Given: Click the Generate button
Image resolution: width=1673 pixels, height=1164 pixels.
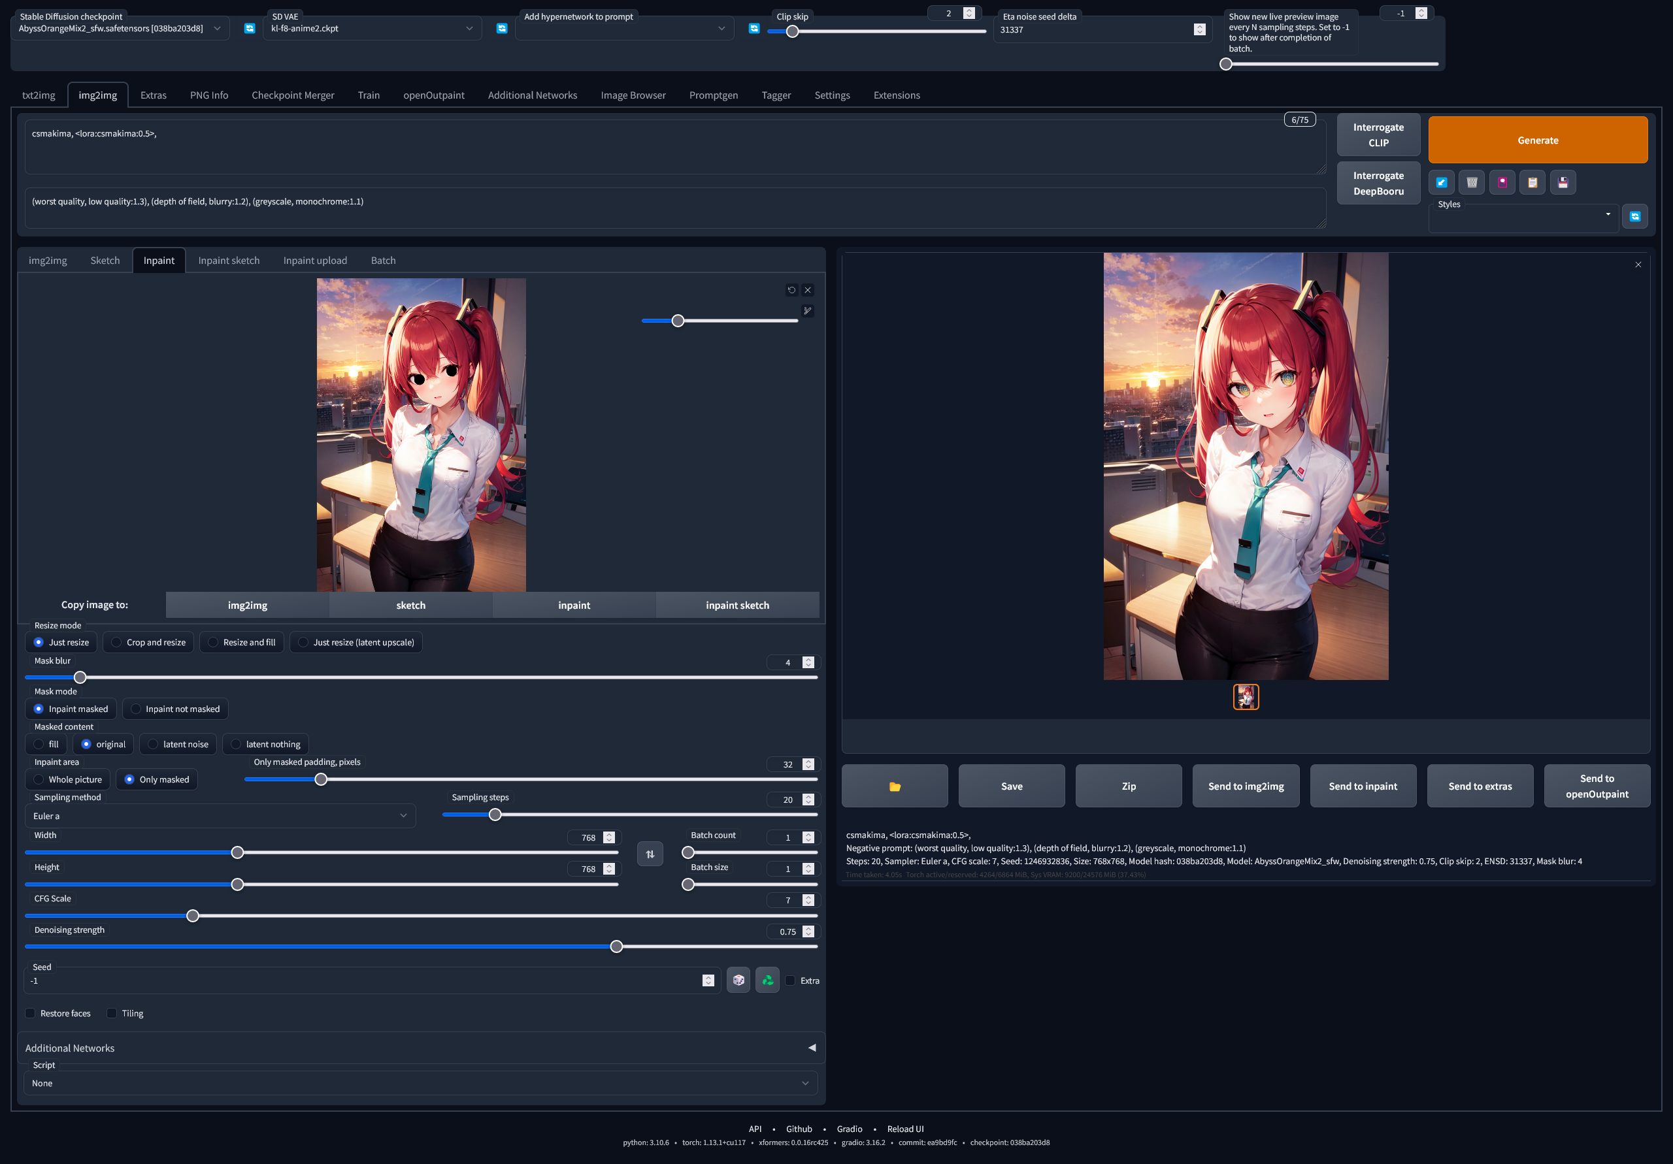Looking at the screenshot, I should click(1538, 140).
